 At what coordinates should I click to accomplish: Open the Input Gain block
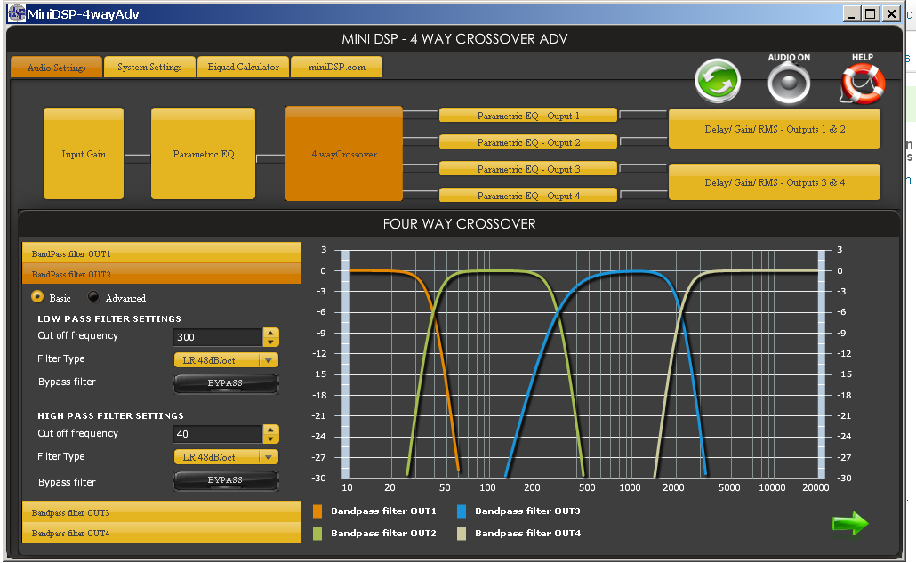tap(84, 154)
